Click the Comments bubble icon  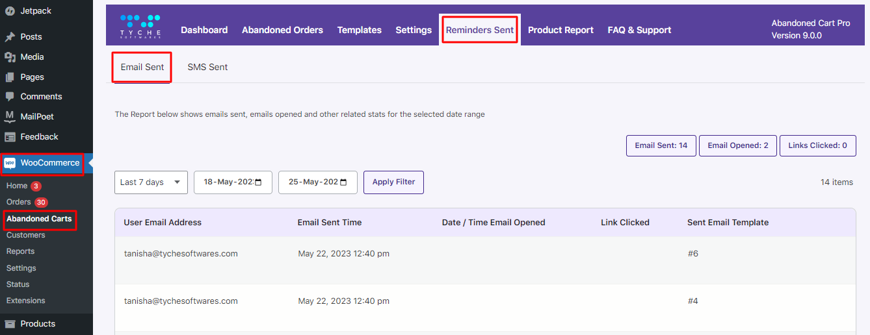pos(10,97)
